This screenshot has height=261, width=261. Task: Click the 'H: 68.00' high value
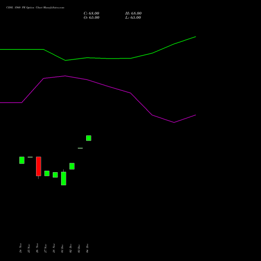(x=133, y=14)
